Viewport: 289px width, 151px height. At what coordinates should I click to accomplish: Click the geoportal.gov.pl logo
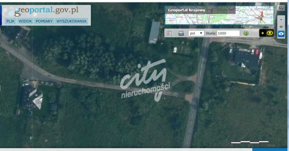tap(47, 11)
